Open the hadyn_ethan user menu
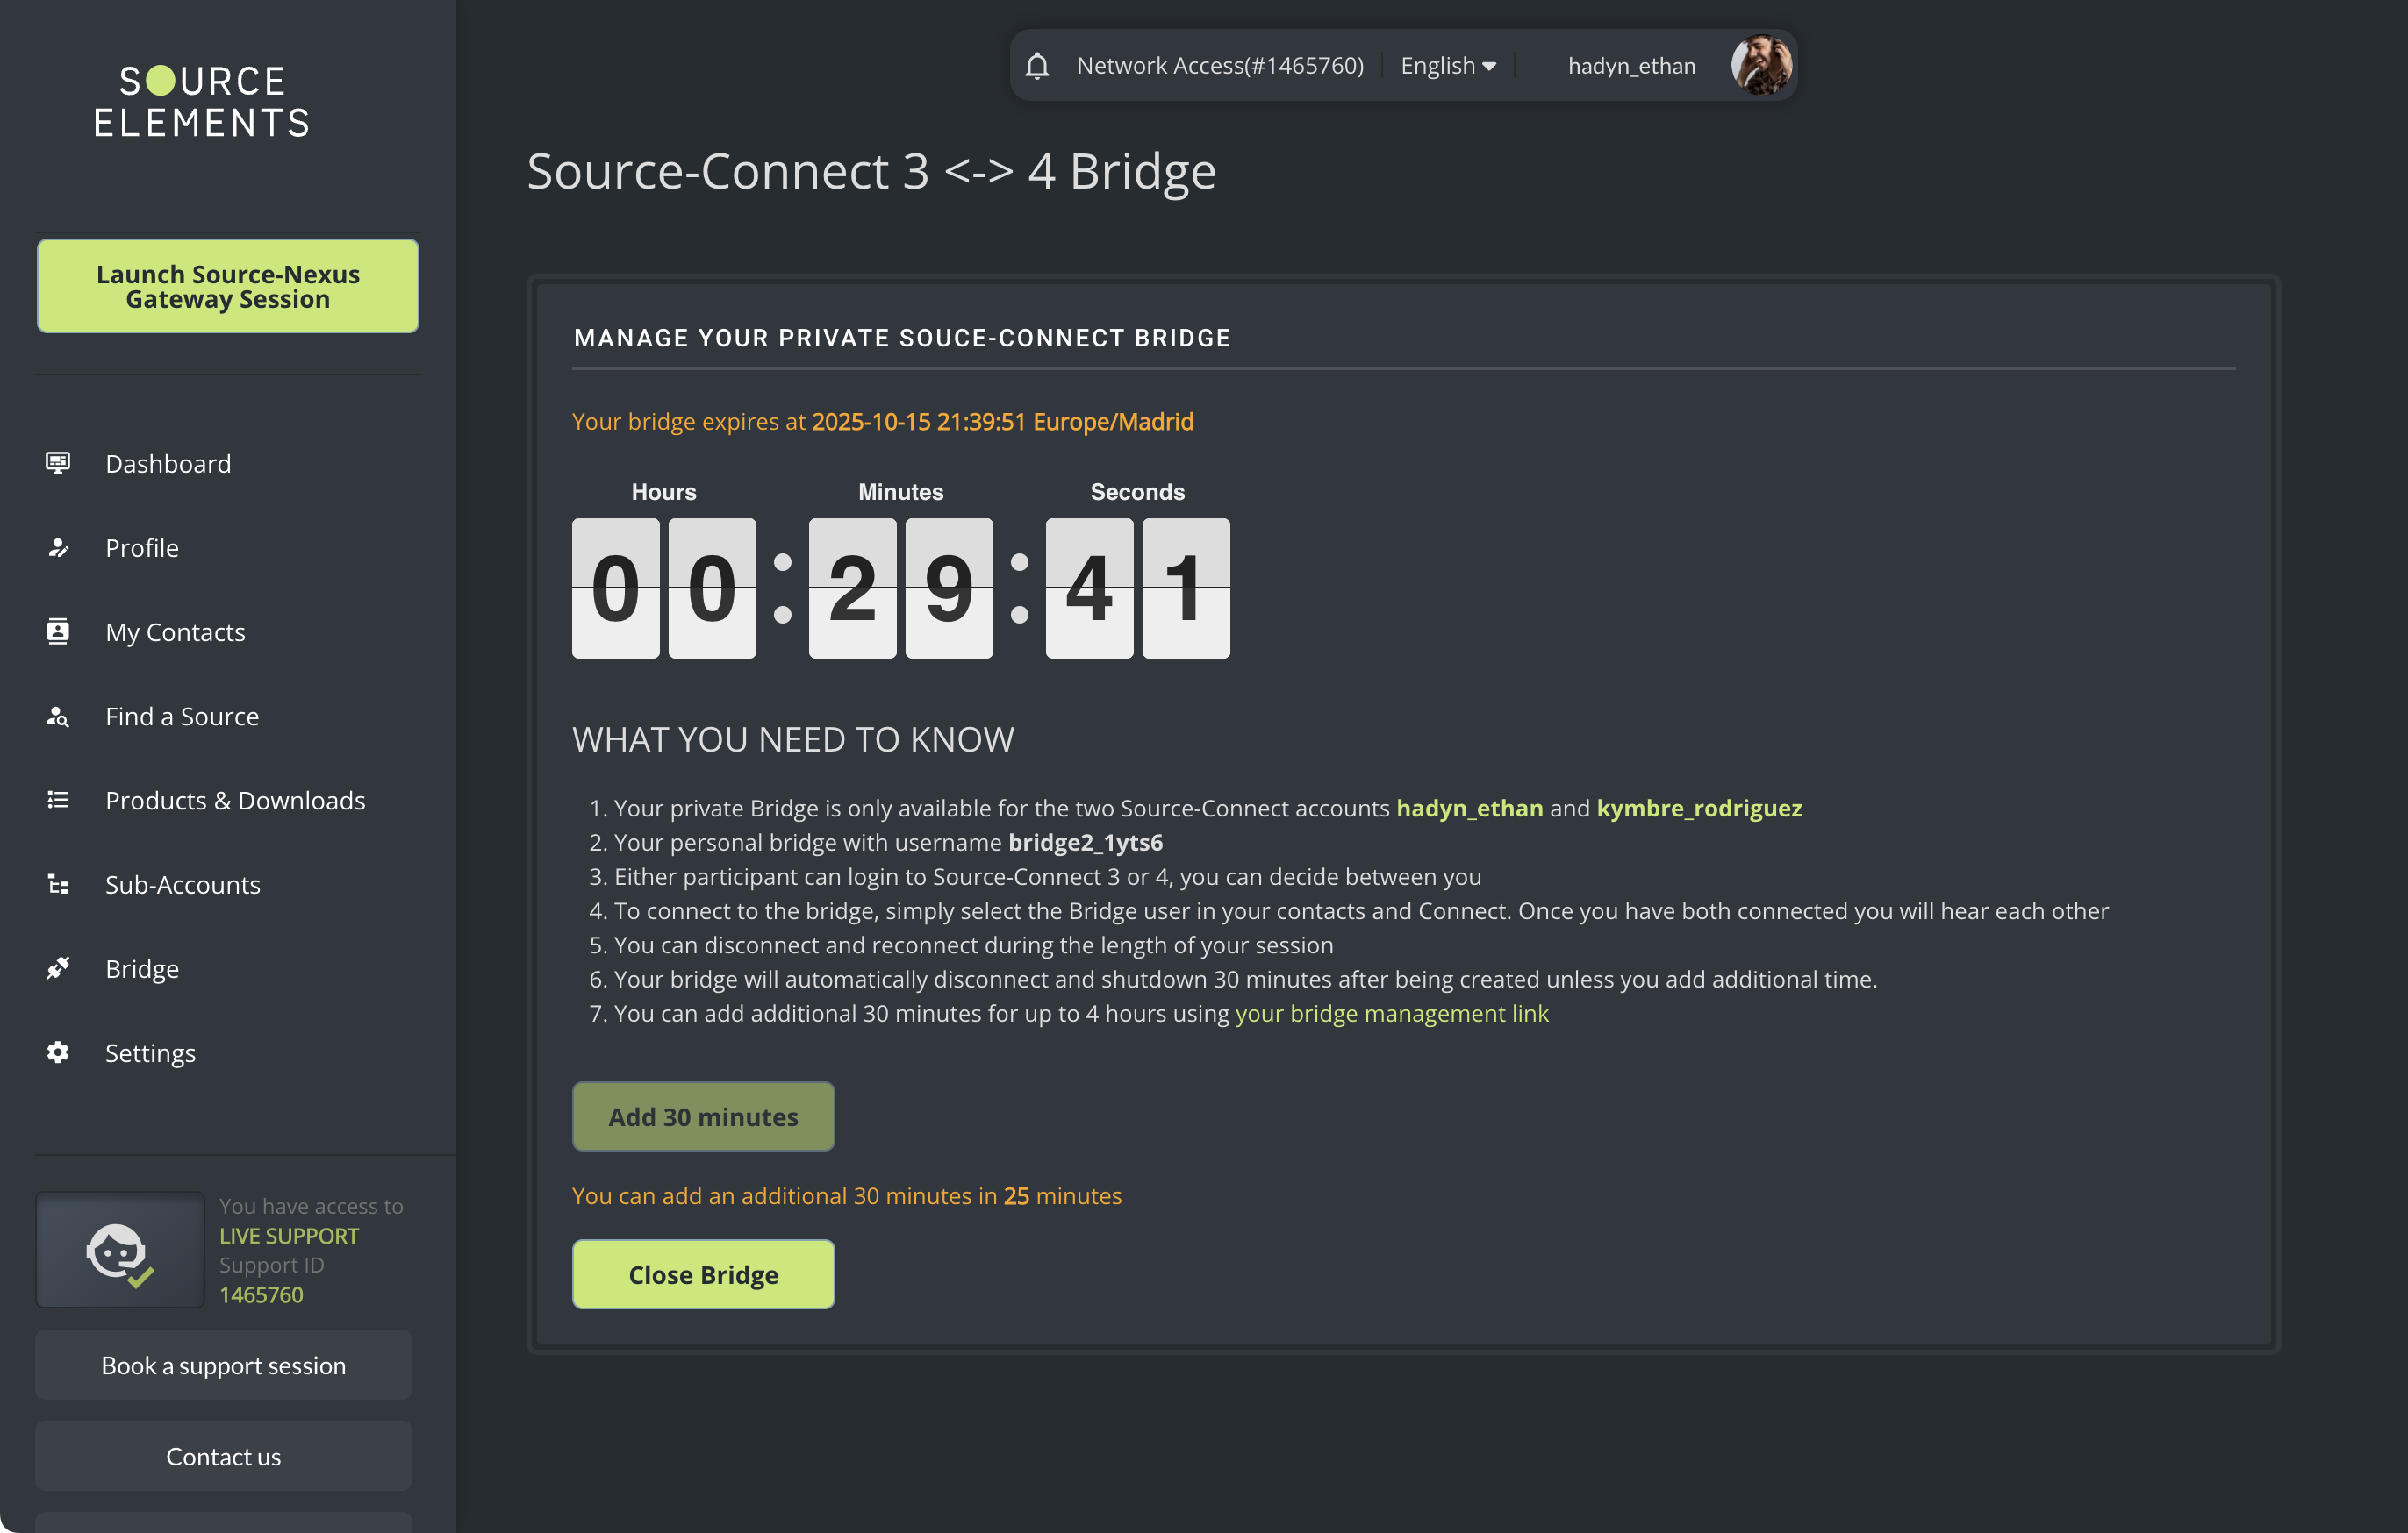This screenshot has width=2408, height=1533. (1631, 66)
